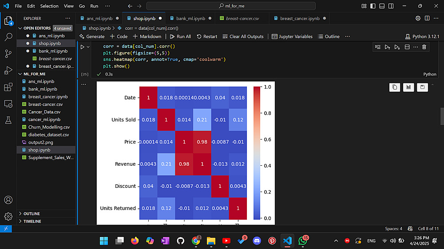Save the heatmap output image
The image size is (444, 249).
click(x=422, y=87)
